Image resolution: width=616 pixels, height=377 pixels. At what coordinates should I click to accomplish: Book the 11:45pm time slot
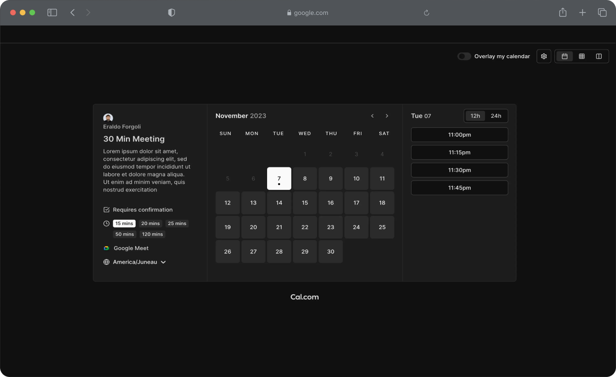click(x=460, y=188)
